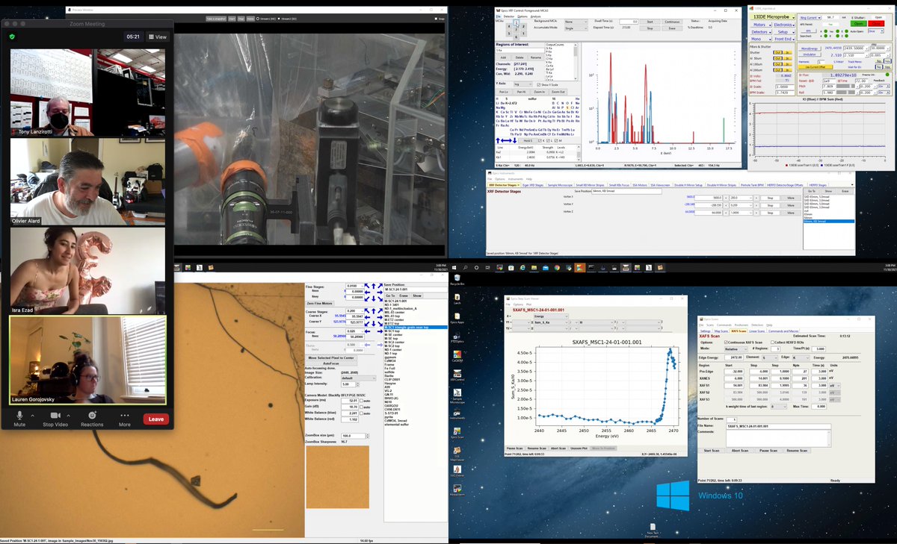
Task: Select Isra Ezad video tile
Action: [x=87, y=271]
